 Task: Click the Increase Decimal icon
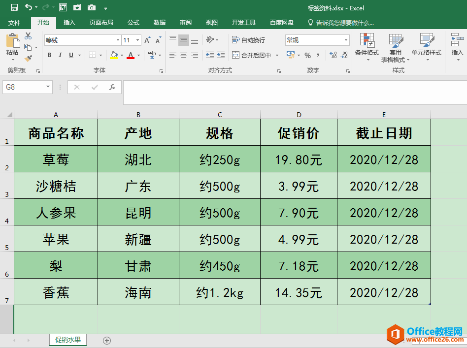pyautogui.click(x=334, y=55)
